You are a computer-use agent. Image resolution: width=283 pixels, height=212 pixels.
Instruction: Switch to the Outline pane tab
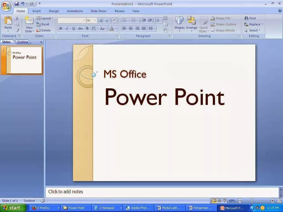[23, 42]
